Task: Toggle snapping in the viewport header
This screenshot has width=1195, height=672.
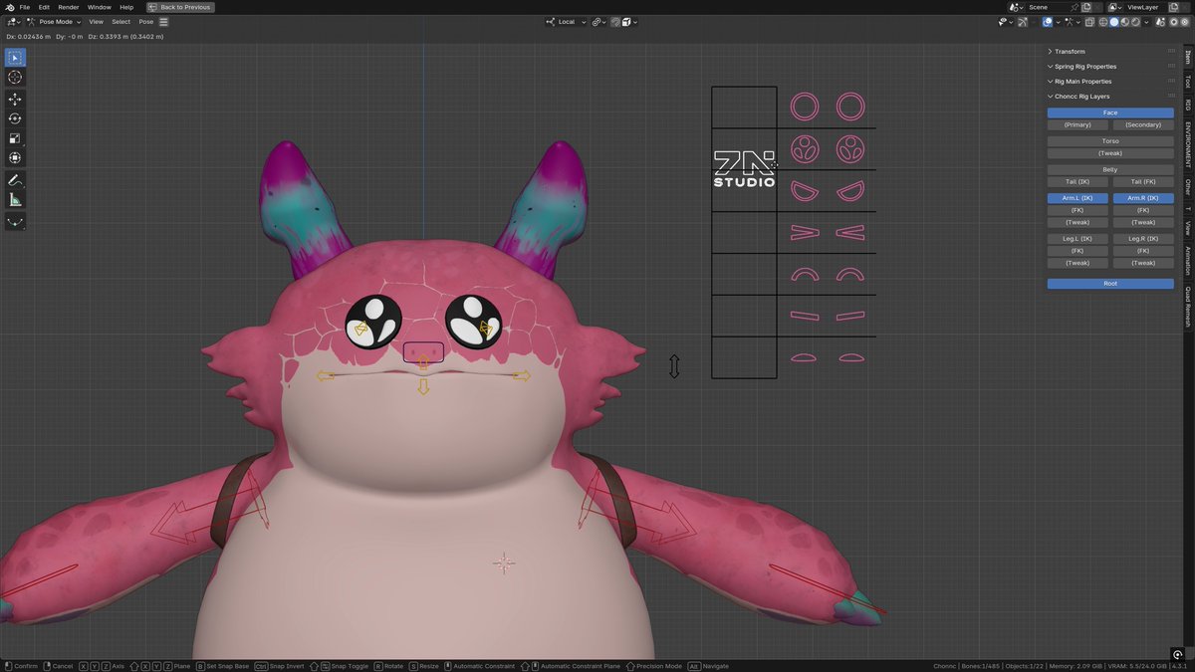Action: click(615, 22)
